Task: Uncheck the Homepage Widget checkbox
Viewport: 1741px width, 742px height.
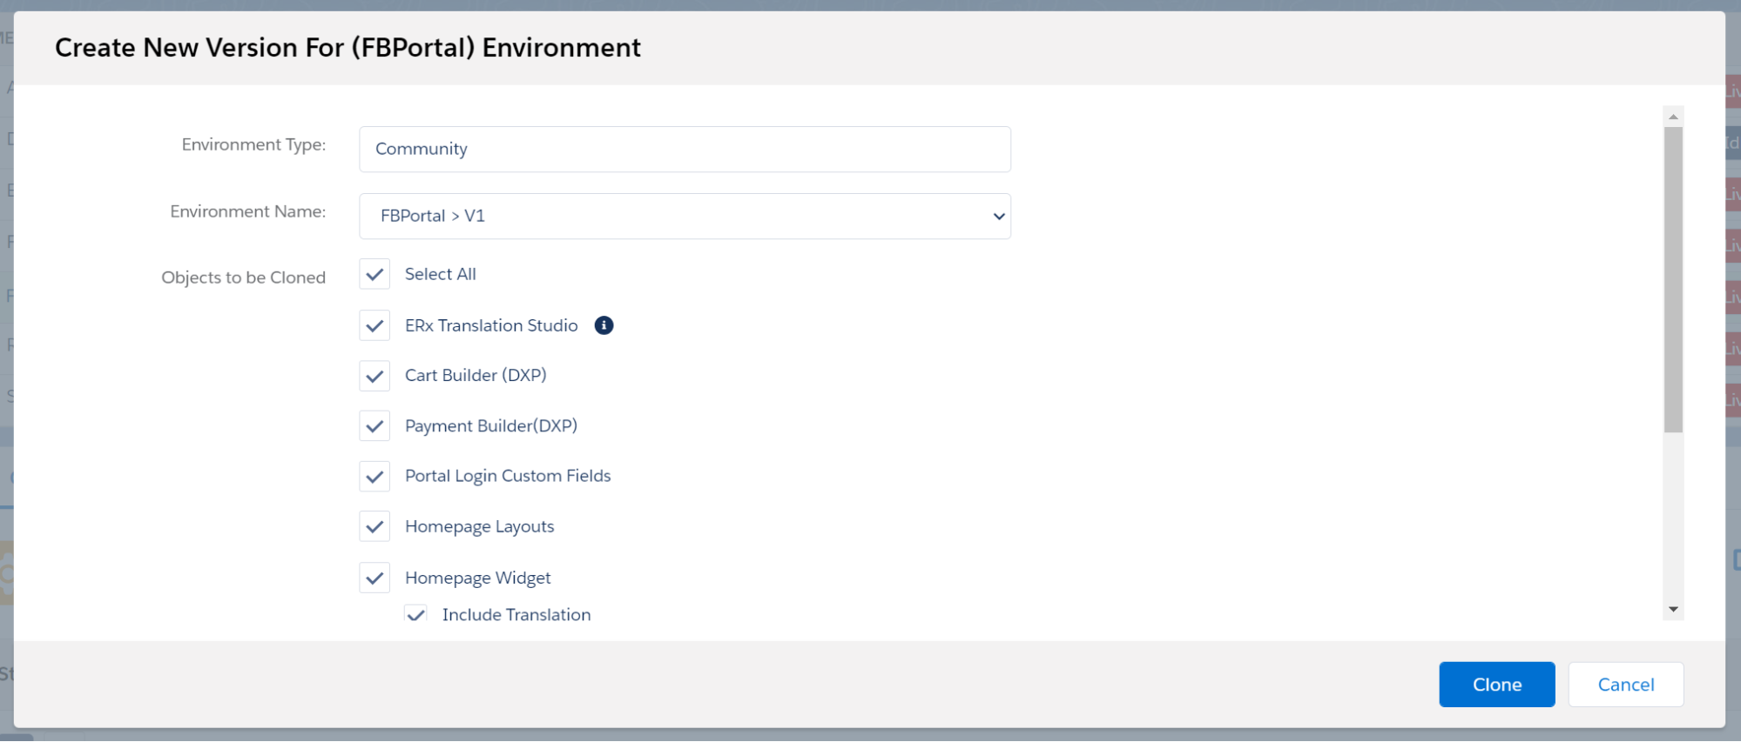Action: pyautogui.click(x=375, y=578)
